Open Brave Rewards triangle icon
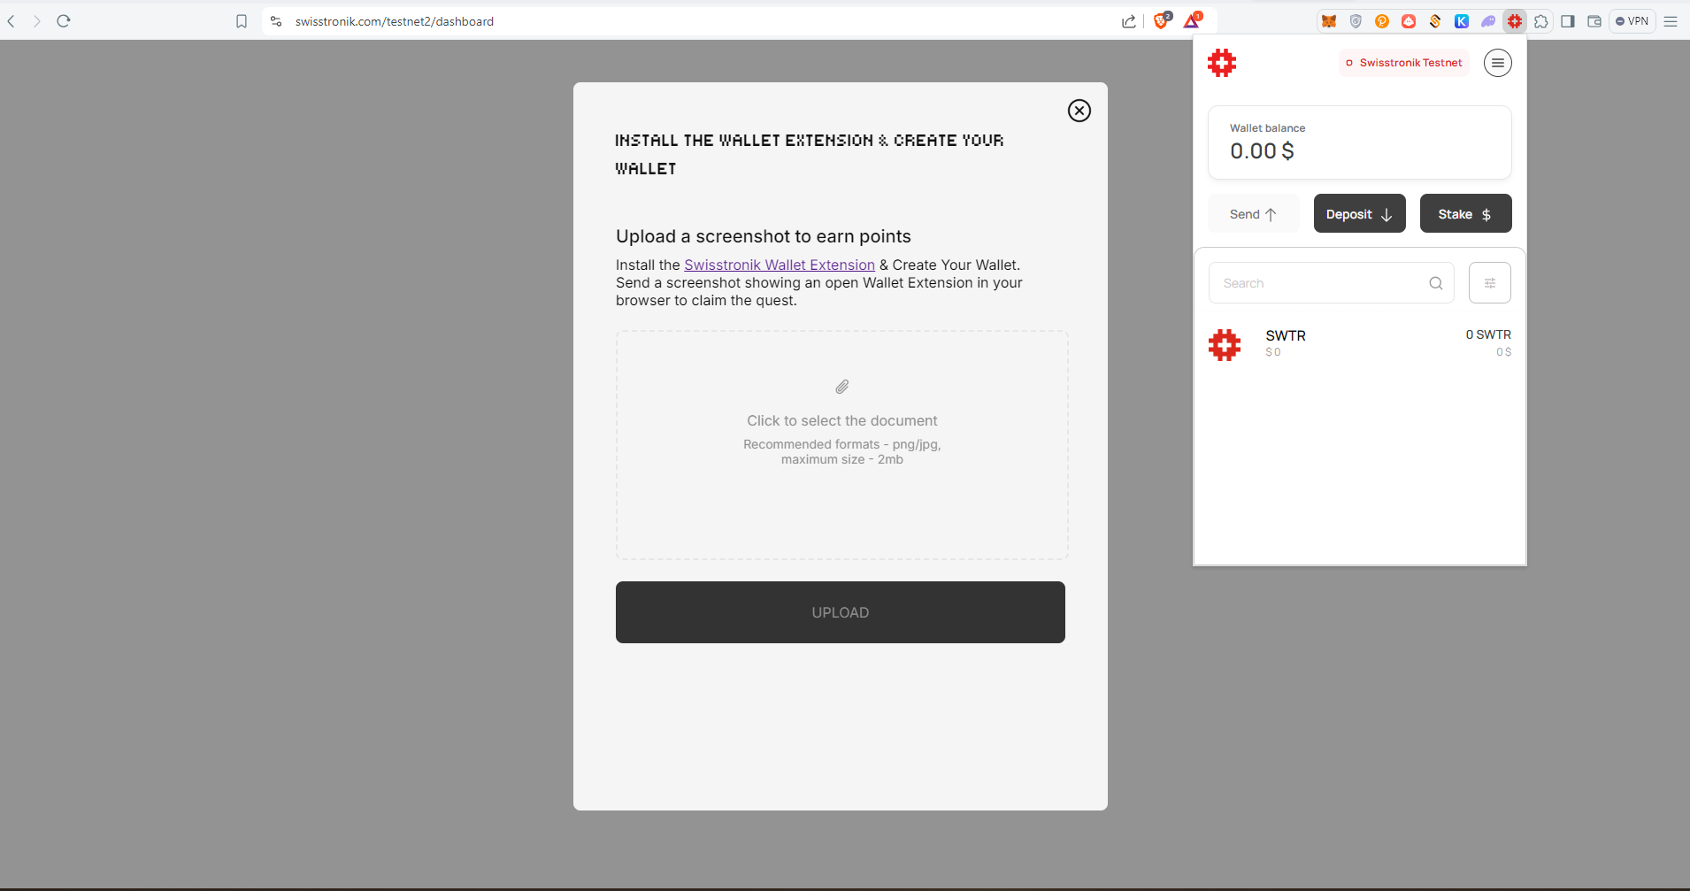This screenshot has width=1690, height=891. click(1192, 21)
